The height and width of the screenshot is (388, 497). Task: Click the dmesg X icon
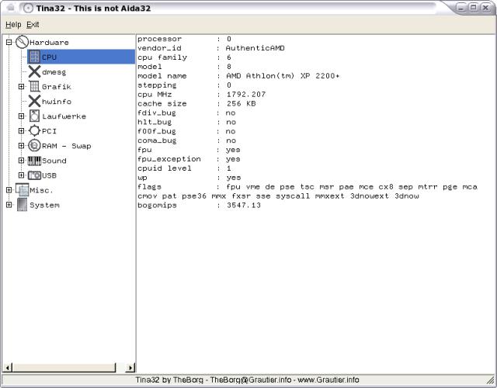[x=34, y=72]
